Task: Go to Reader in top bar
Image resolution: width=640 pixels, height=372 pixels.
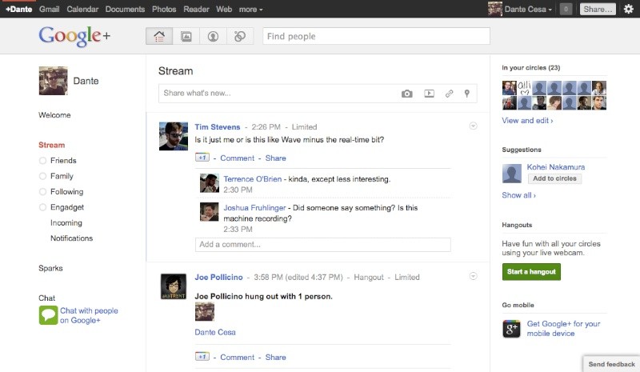Action: click(x=196, y=9)
